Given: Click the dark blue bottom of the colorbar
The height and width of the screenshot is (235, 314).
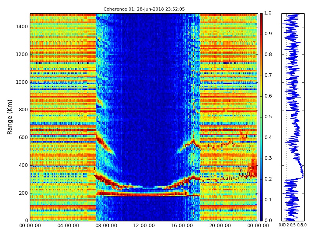Looking at the screenshot, I should [261, 217].
